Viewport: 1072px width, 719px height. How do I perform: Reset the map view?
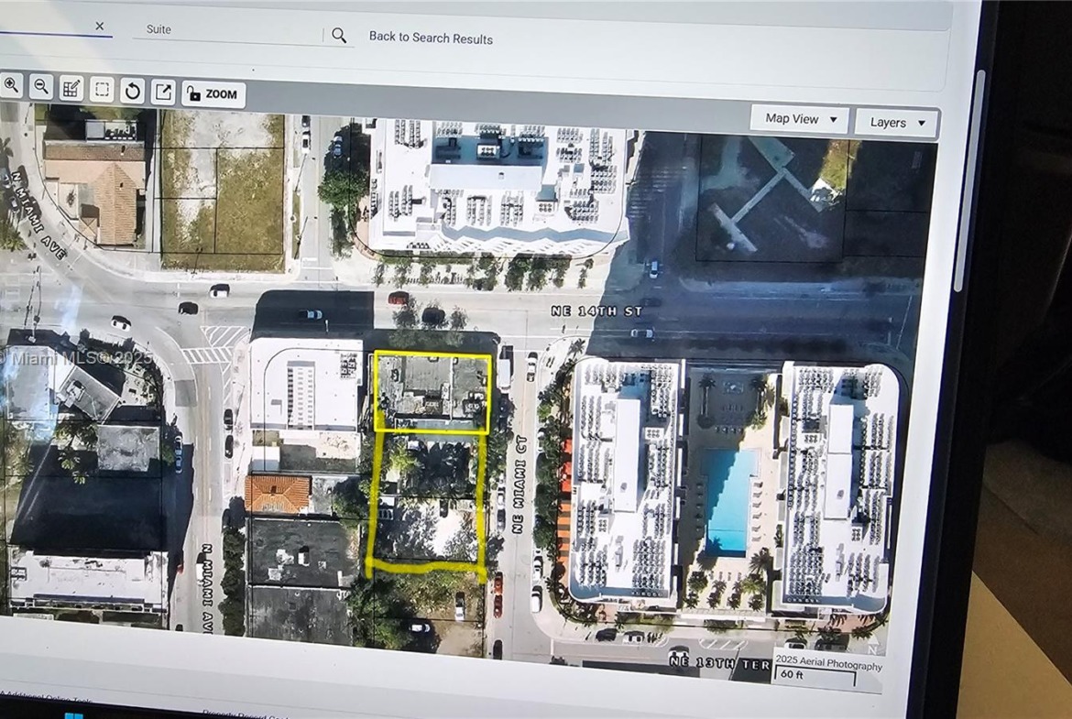coord(133,91)
